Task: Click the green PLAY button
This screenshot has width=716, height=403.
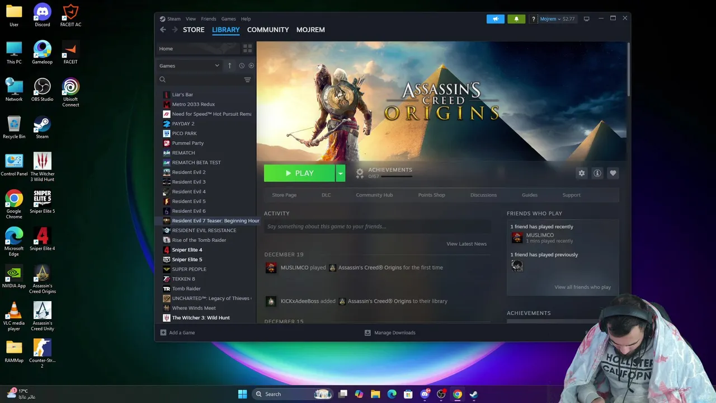Action: 299,174
